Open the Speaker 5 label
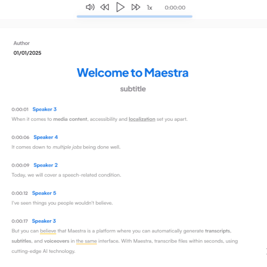 click(x=44, y=193)
